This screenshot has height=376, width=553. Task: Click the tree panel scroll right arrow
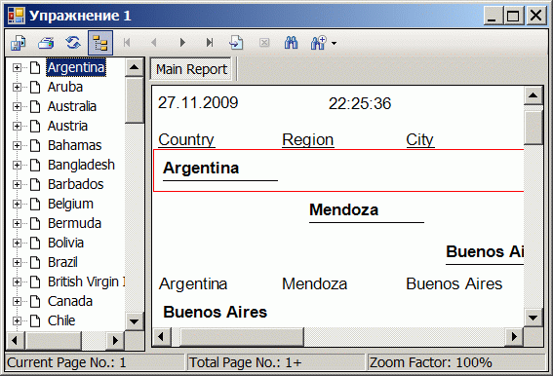(115, 340)
